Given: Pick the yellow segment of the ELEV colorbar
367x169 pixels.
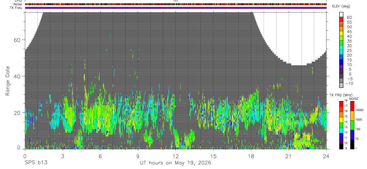Looking at the screenshot, I should coord(341,33).
